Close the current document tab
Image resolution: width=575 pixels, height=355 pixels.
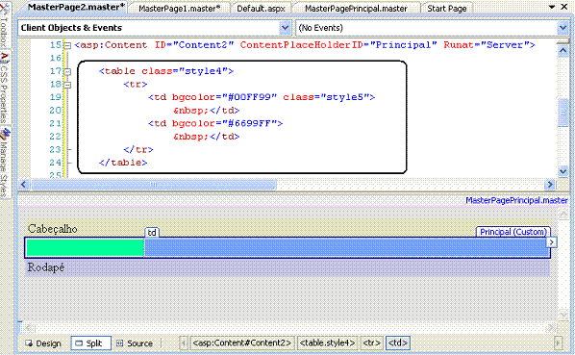click(x=564, y=7)
